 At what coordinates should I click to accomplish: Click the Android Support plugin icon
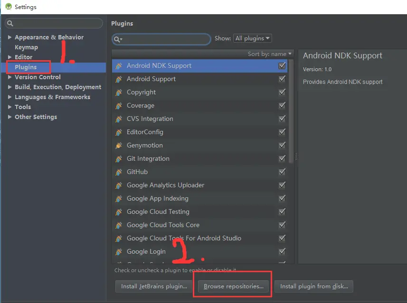(119, 79)
